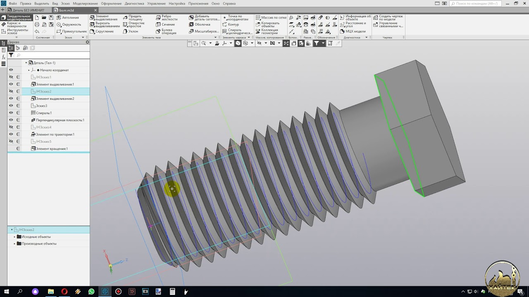This screenshot has width=529, height=297.
Task: Apply Оболочка shell tool
Action: [x=200, y=24]
